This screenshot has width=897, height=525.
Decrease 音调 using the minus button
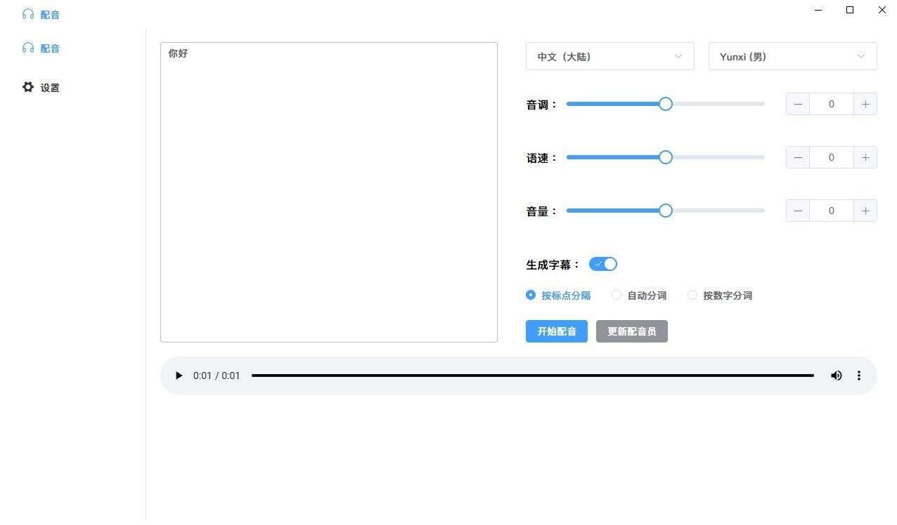coord(798,104)
